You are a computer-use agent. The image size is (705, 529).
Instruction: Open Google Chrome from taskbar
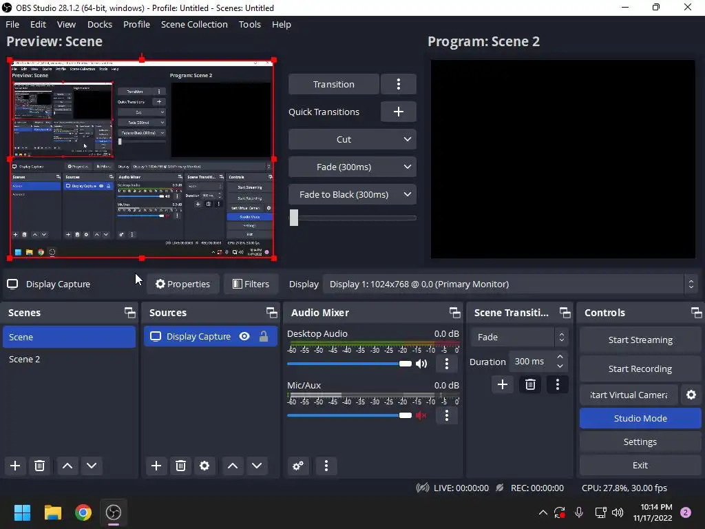83,512
